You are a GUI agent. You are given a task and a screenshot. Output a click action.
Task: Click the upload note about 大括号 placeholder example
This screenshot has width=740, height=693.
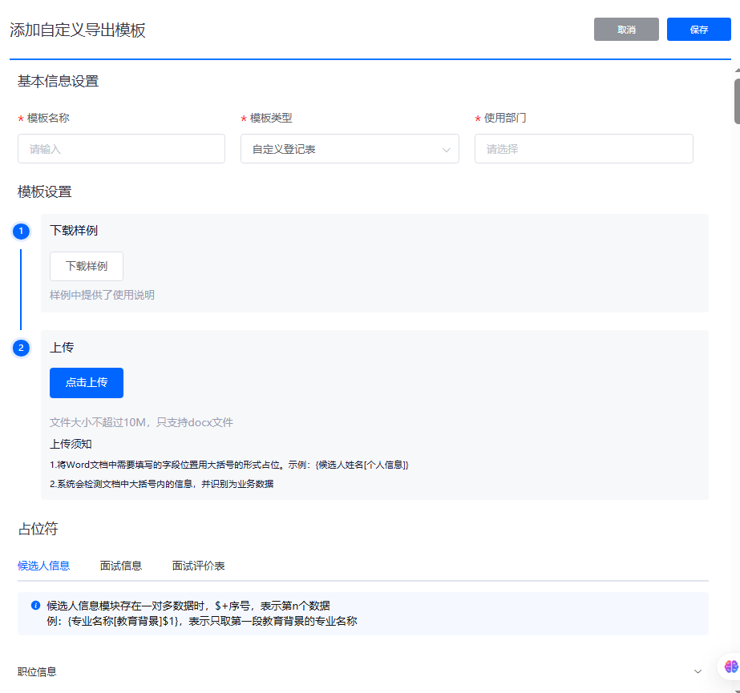228,465
